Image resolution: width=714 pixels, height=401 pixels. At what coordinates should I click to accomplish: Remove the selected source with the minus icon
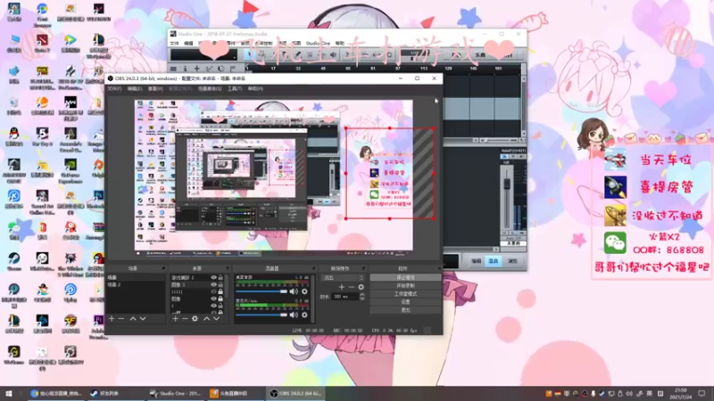click(x=185, y=319)
